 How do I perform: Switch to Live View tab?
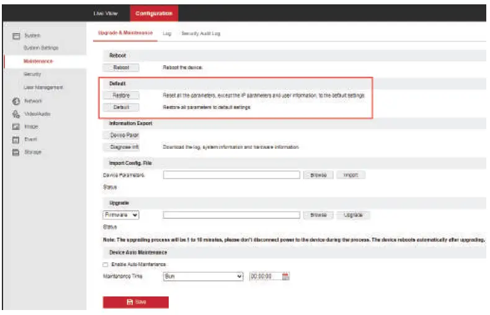coord(105,14)
